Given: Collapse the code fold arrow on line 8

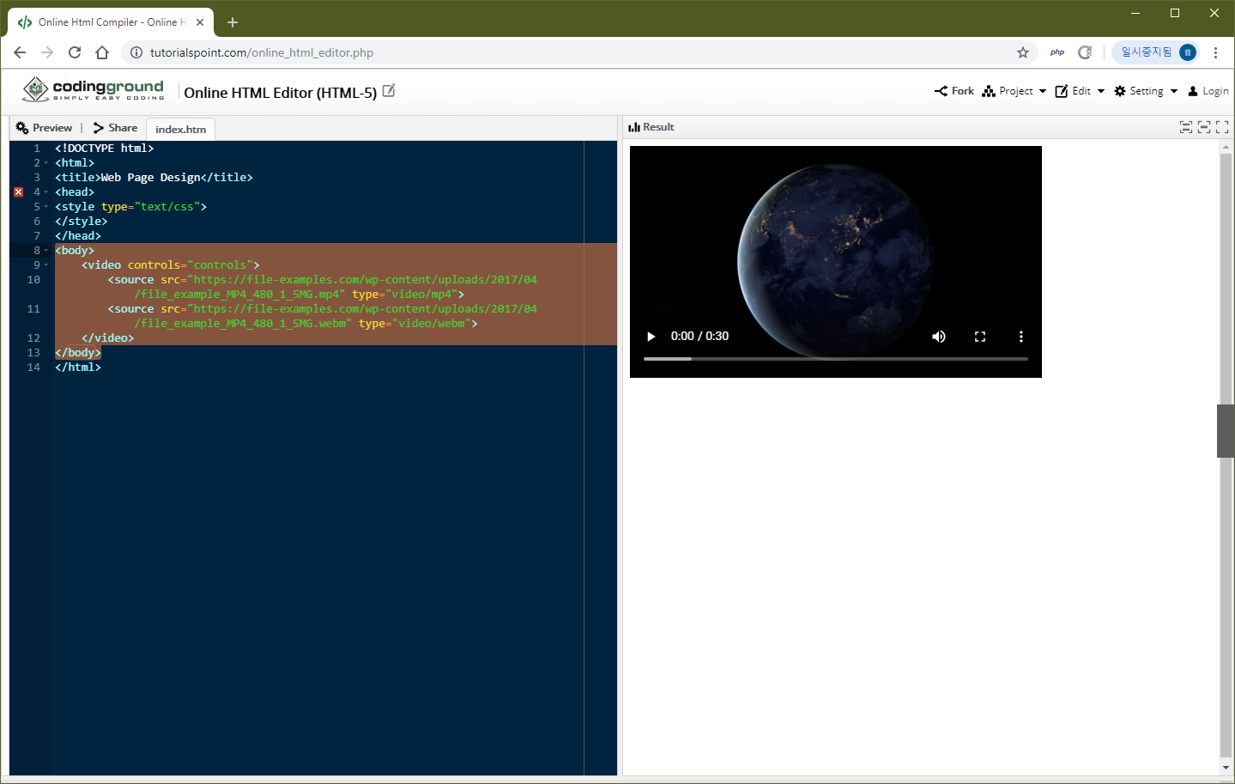Looking at the screenshot, I should 47,250.
